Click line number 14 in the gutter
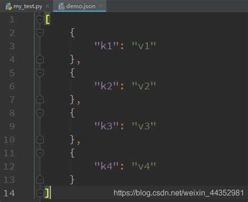The height and width of the screenshot is (202, 248). tap(9, 193)
